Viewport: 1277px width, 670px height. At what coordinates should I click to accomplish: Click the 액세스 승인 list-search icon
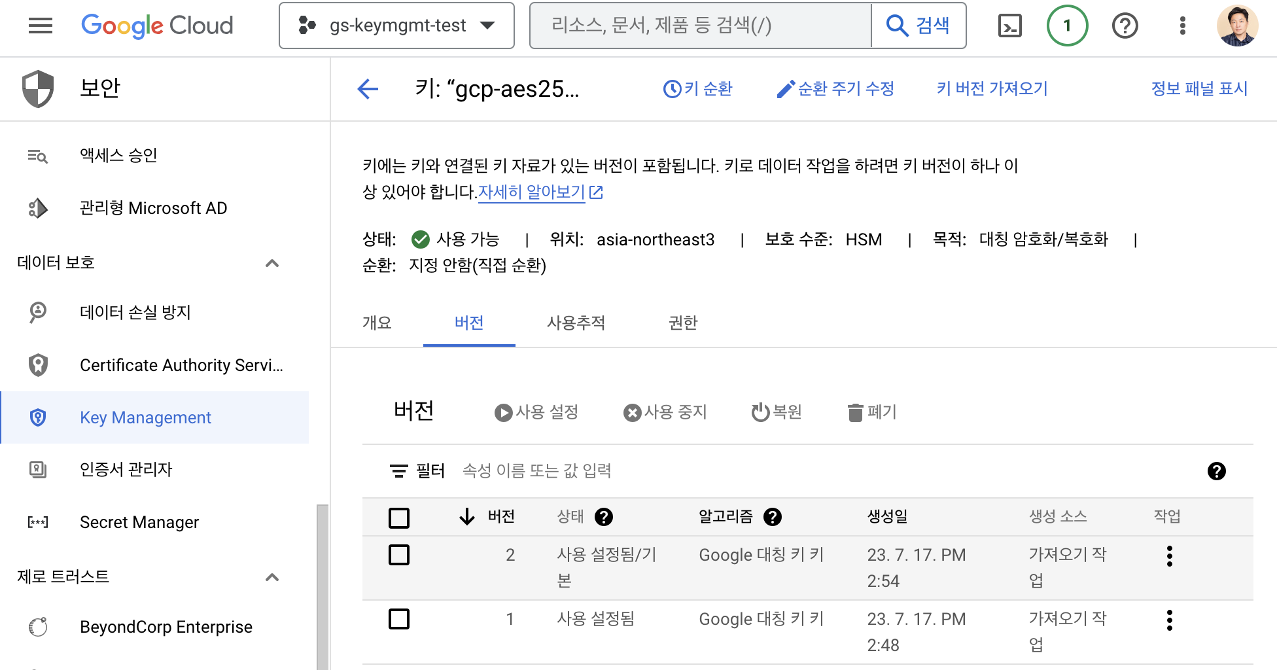coord(38,156)
